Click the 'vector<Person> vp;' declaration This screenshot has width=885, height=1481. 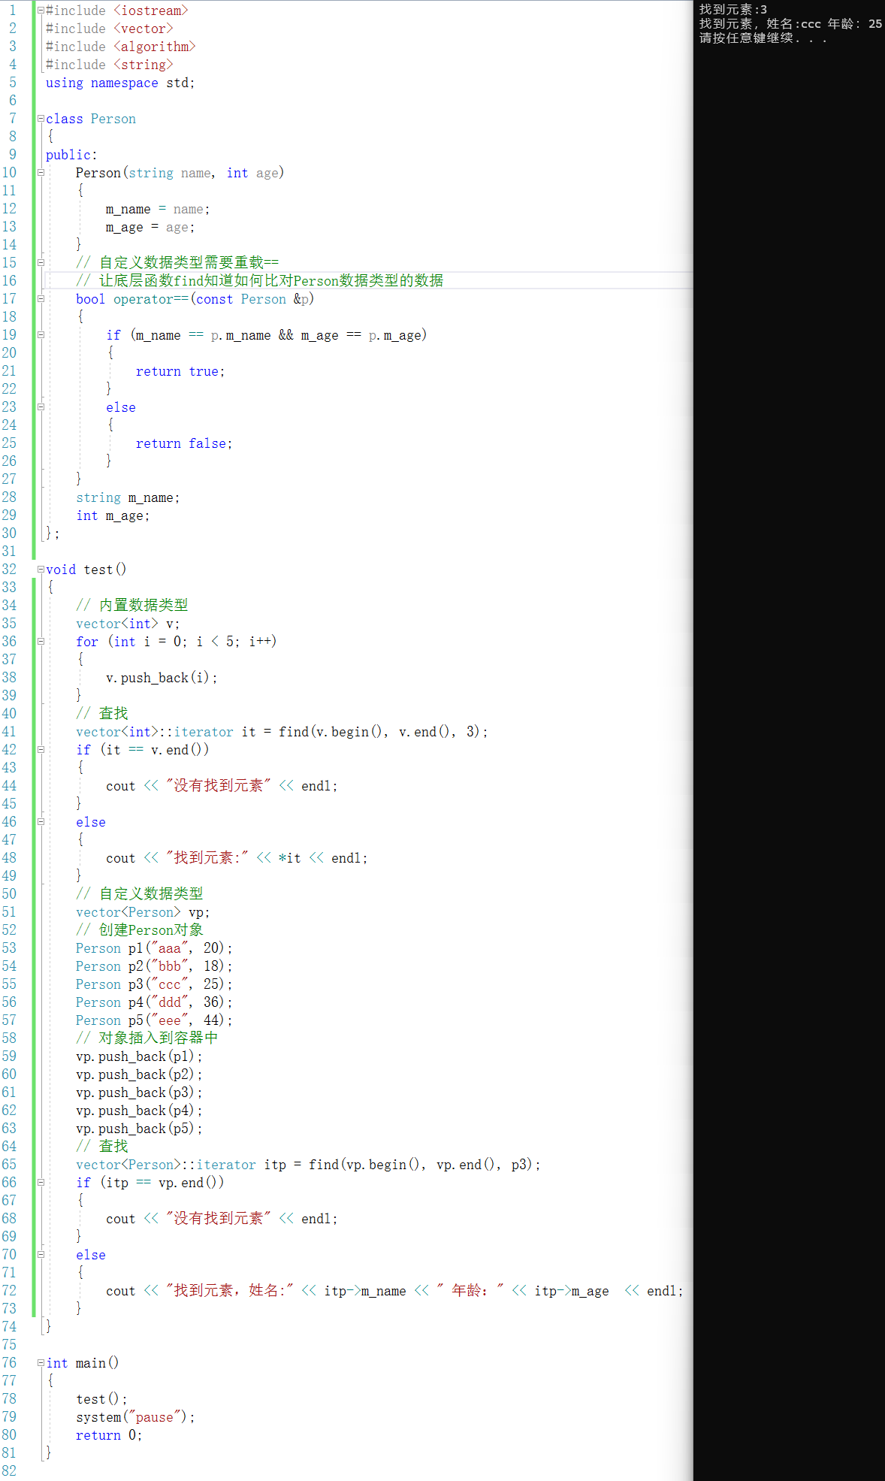coord(143,912)
